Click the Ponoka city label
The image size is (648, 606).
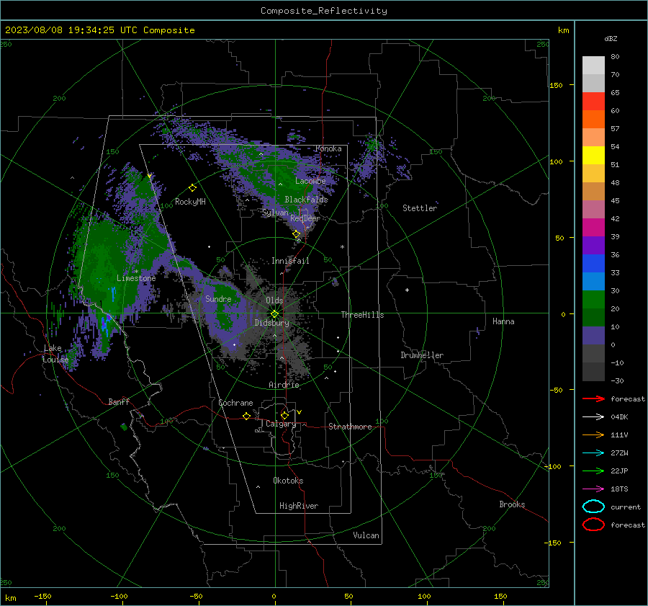(x=328, y=148)
